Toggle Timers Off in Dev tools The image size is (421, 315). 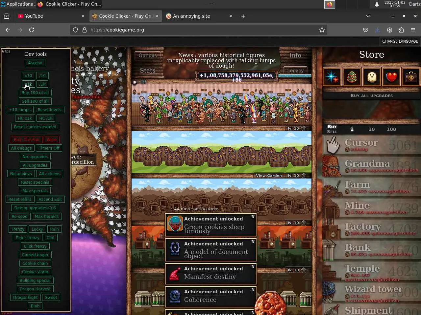pyautogui.click(x=49, y=148)
